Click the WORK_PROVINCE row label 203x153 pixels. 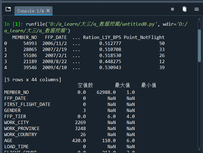22,129
